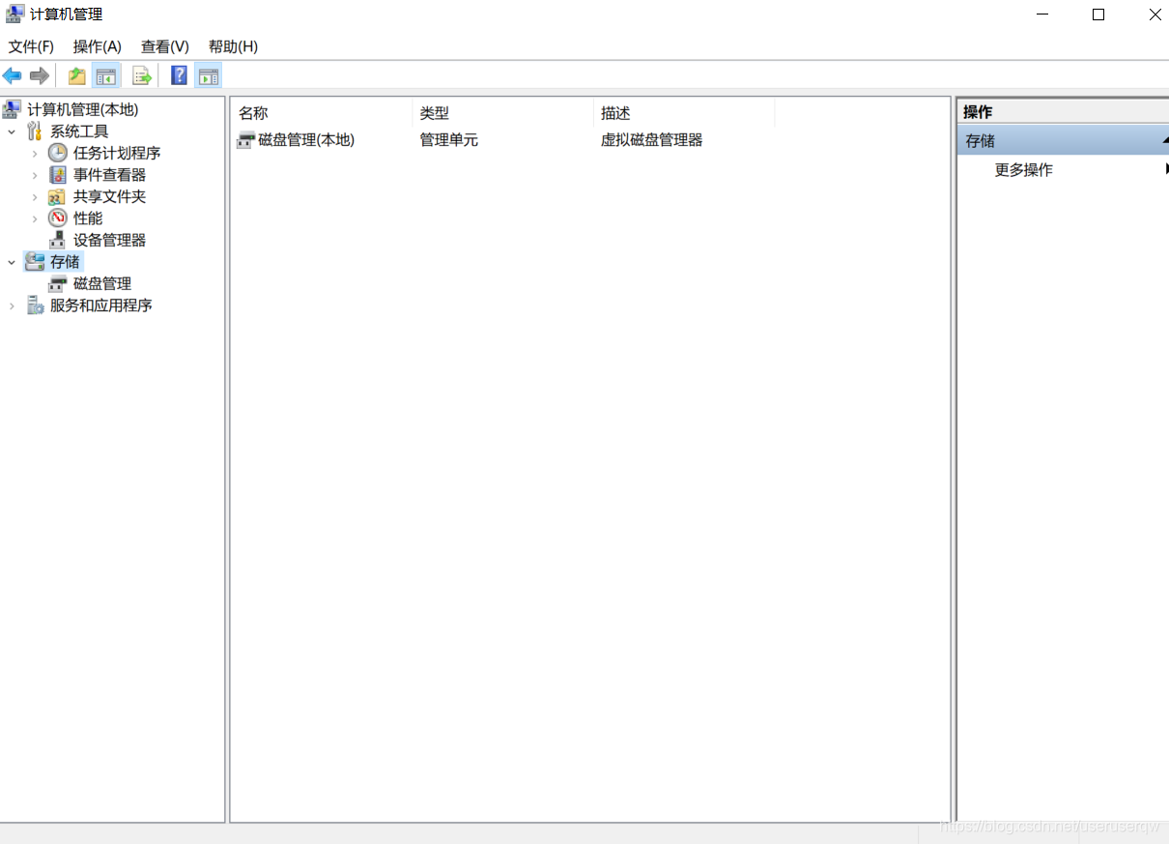Open the 文件(F) menu
The height and width of the screenshot is (844, 1169).
31,46
